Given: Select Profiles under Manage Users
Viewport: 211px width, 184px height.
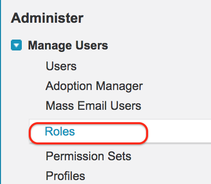Looking at the screenshot, I should point(65,176).
